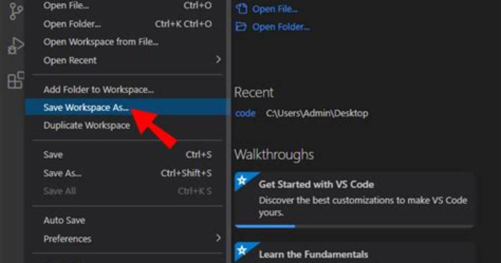Viewport: 501px width, 263px height.
Task: Click the Open Folder… link on the Welcome page
Action: click(281, 27)
